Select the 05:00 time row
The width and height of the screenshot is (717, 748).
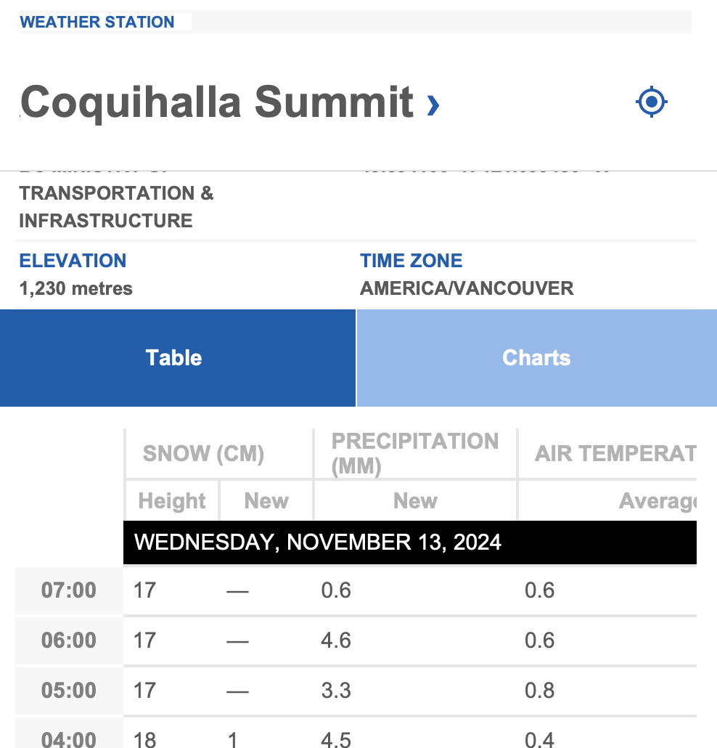(355, 691)
